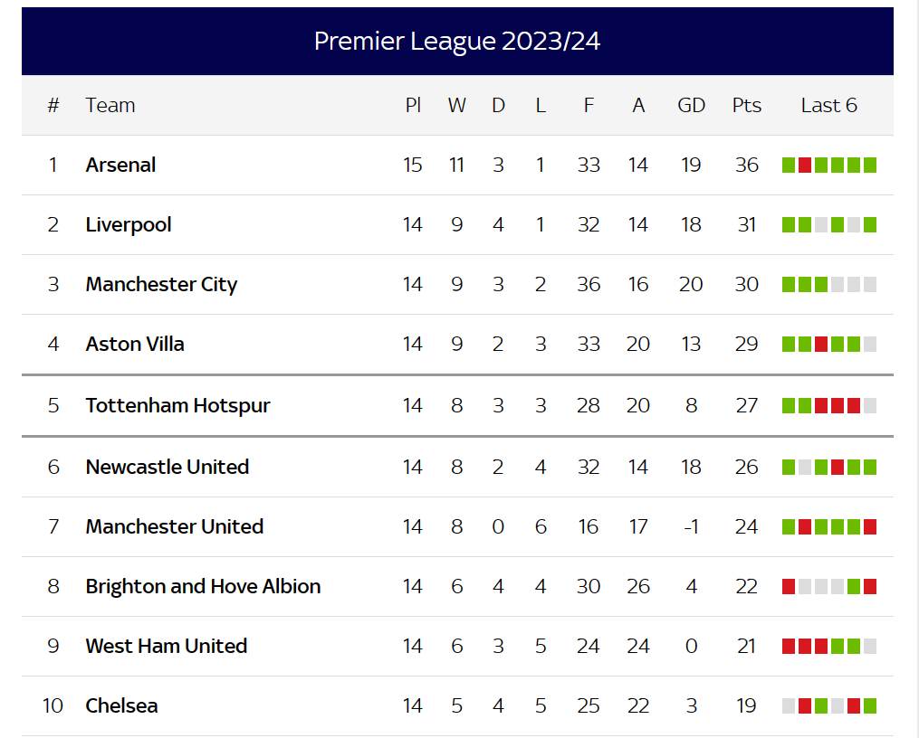
Task: Click Chelsea's first grey draw form square
Action: click(x=789, y=705)
